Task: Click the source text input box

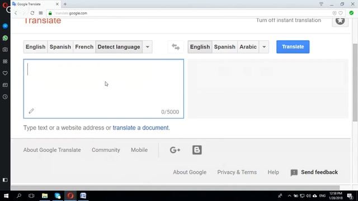Action: pyautogui.click(x=103, y=89)
